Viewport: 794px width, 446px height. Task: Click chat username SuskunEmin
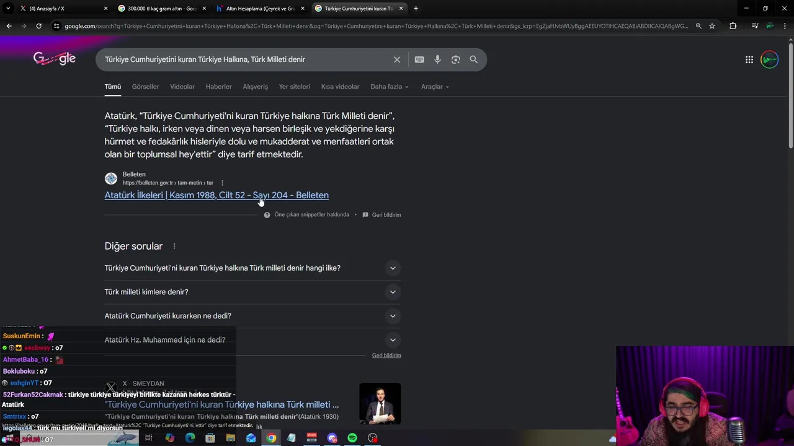click(x=21, y=336)
